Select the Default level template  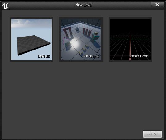coord(32,39)
